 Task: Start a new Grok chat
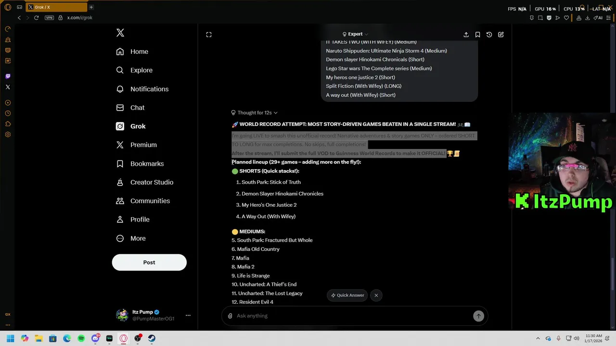click(501, 35)
